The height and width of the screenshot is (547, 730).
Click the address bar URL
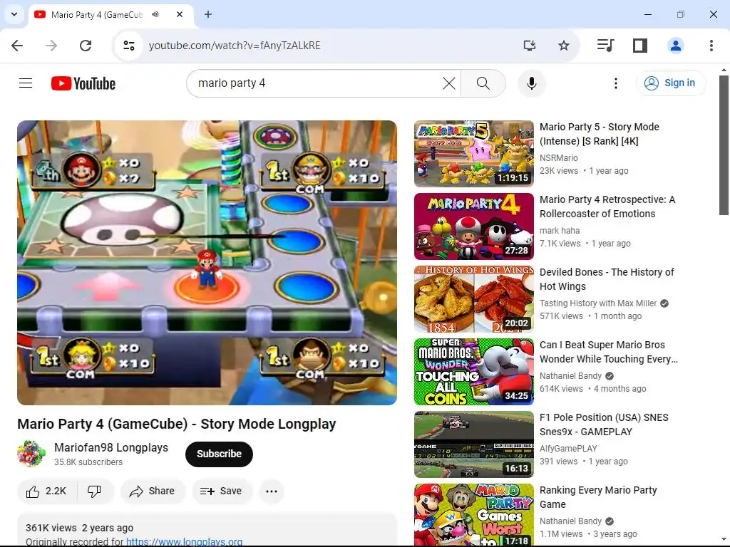click(235, 46)
